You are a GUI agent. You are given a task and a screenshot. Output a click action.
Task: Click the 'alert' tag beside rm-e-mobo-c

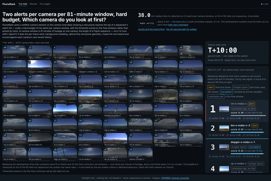point(251,104)
